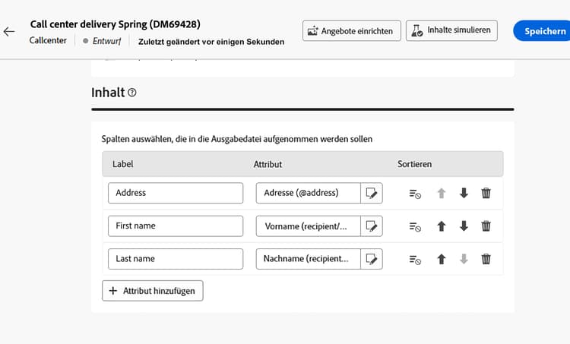This screenshot has width=570, height=344.
Task: Click the Inhalt section heading
Action: pyautogui.click(x=108, y=93)
